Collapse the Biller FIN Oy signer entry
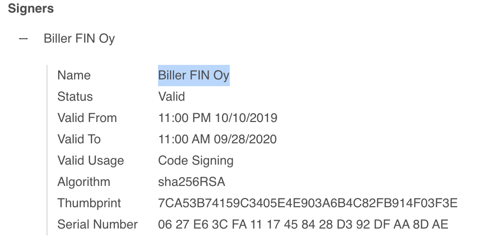The image size is (477, 245). click(23, 39)
